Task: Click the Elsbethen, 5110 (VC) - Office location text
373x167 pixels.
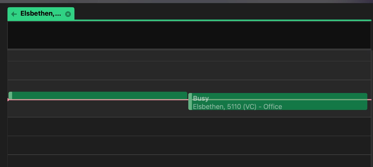Action: click(x=237, y=107)
